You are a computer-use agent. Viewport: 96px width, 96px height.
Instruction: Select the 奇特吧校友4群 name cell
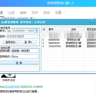click(74, 46)
